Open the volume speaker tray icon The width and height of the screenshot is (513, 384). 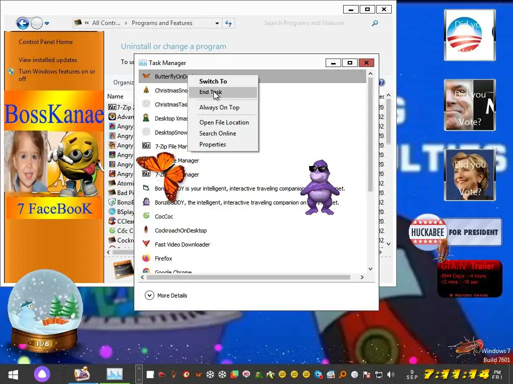coord(390,374)
